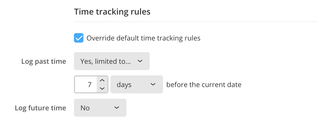Click the "Time tracking rules" section heading
318x127 pixels.
click(x=112, y=12)
